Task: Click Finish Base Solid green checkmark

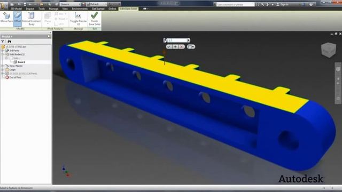Action: click(95, 19)
